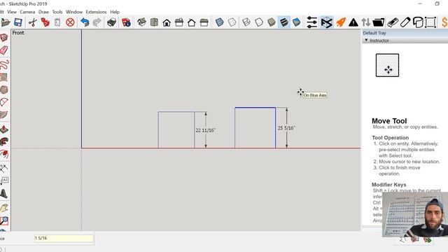The height and width of the screenshot is (252, 448).
Task: Enable the Shaded face style
Action: click(272, 22)
